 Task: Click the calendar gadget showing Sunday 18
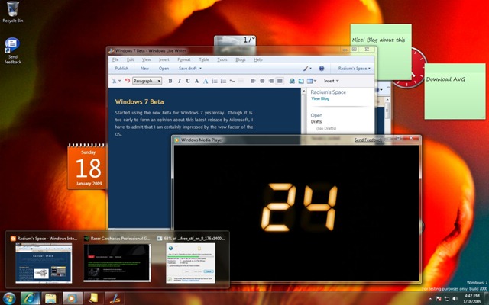tap(87, 167)
